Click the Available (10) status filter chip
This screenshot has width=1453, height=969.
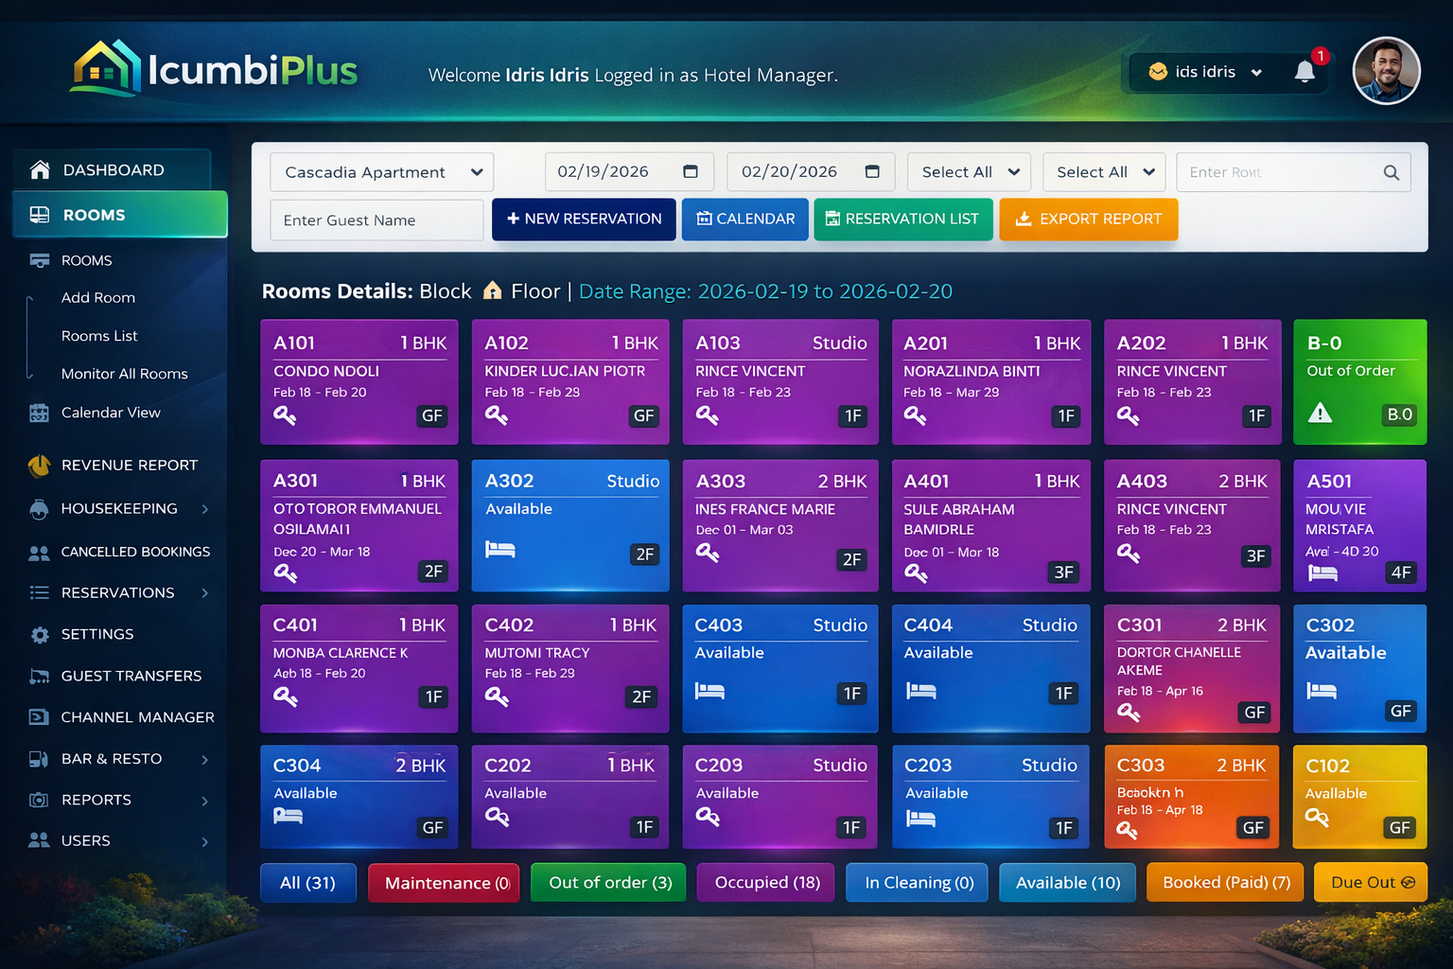pyautogui.click(x=1067, y=882)
